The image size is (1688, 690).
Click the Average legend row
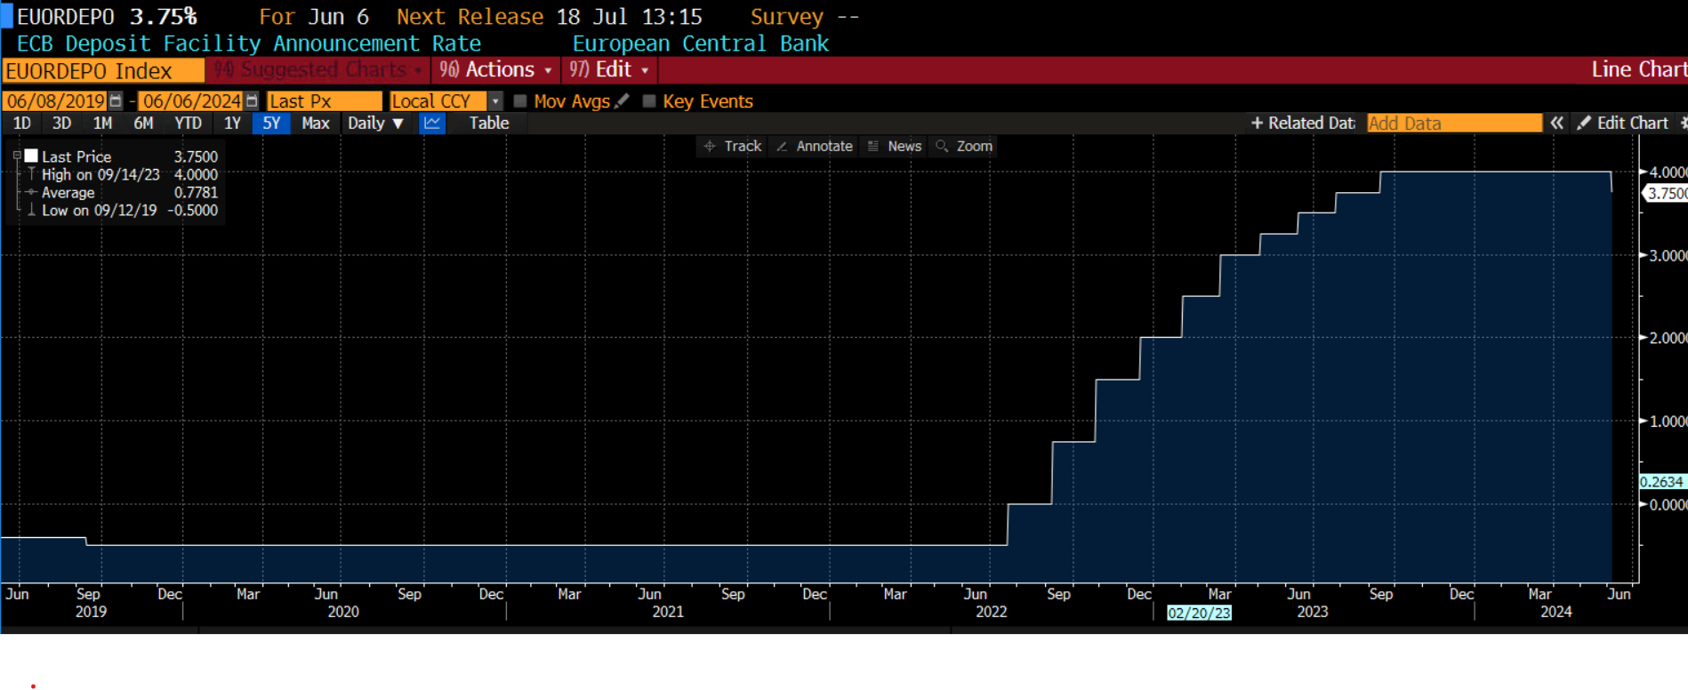(x=129, y=192)
